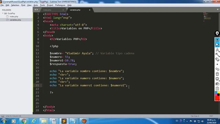Open the PHP syntax selector
Viewport: 220px width, 124px height.
pos(211,116)
